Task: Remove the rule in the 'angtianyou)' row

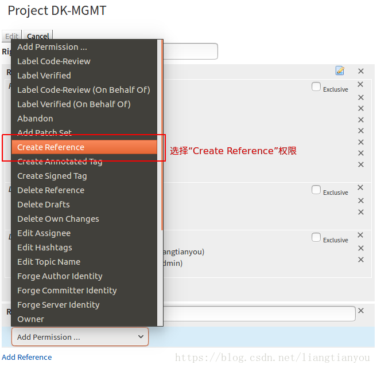Action: pos(361,248)
